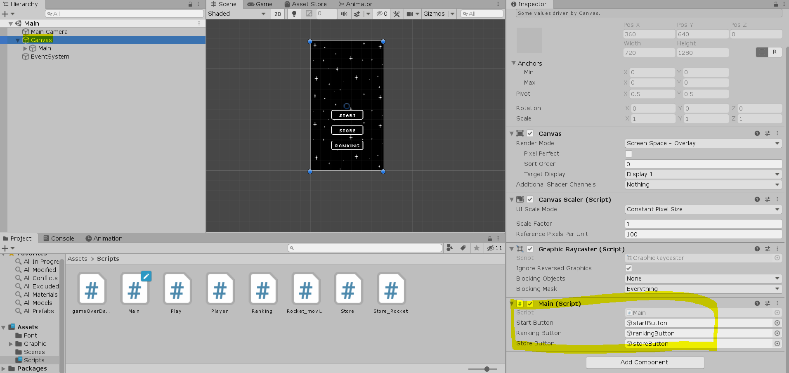Pick object for Ranking Button field
Screen dimensions: 789x373
(x=777, y=333)
